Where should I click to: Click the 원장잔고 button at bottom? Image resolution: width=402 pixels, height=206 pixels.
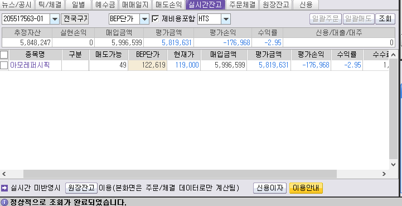[x=81, y=188]
